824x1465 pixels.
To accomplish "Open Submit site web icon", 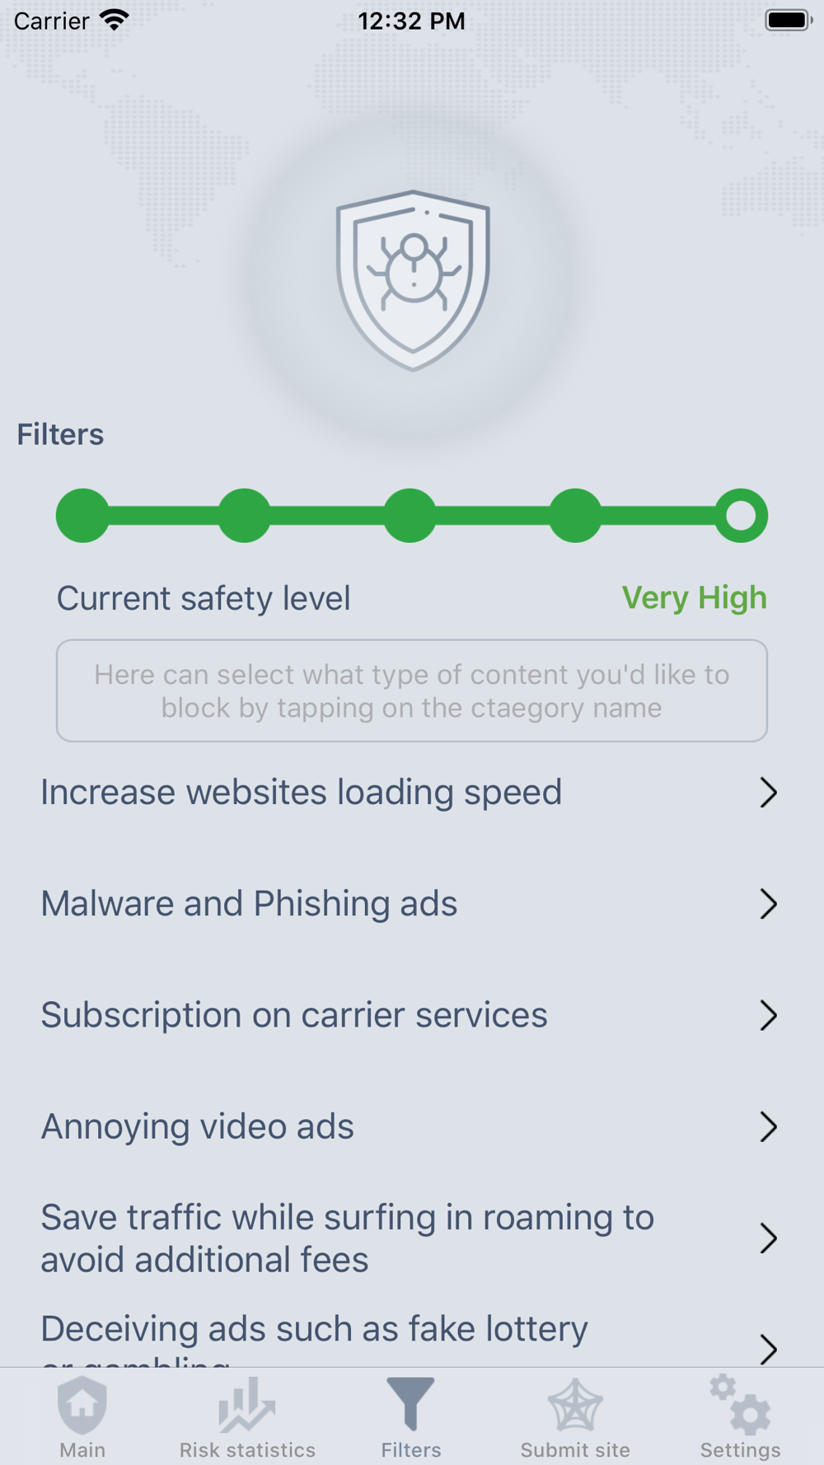I will (575, 1405).
